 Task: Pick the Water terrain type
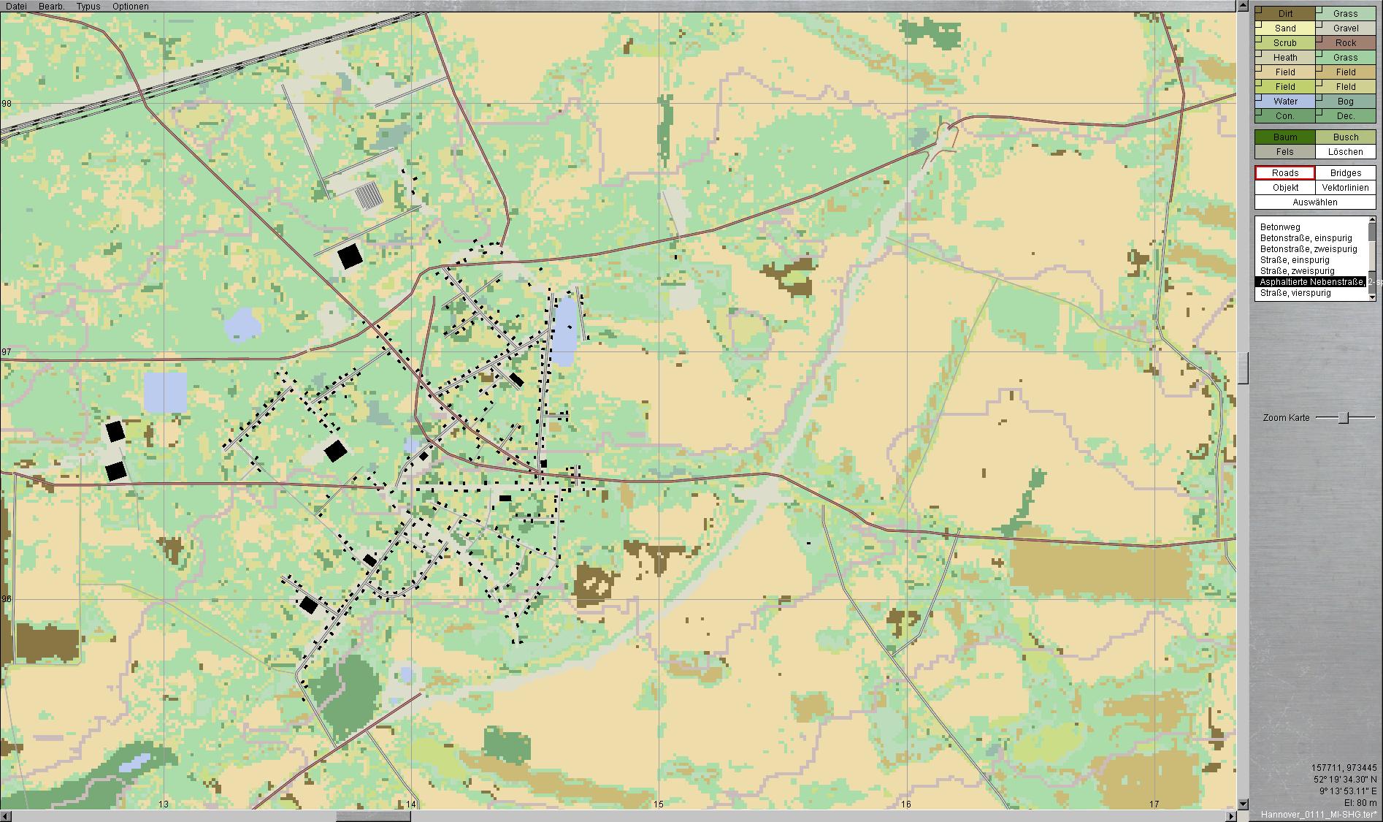pos(1285,102)
